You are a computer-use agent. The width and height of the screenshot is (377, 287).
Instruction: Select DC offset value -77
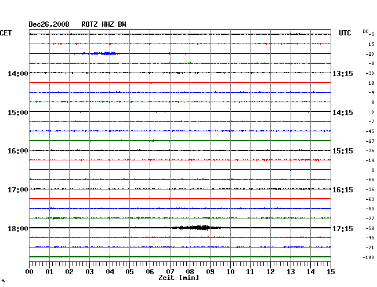tap(370, 218)
